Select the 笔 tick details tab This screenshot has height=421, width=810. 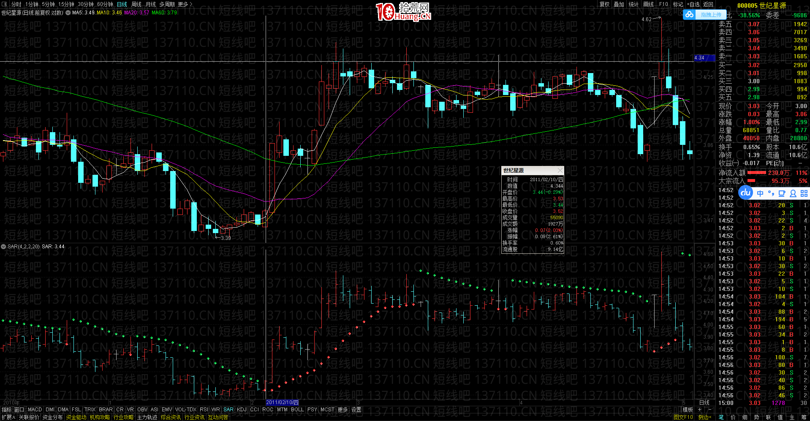721,417
